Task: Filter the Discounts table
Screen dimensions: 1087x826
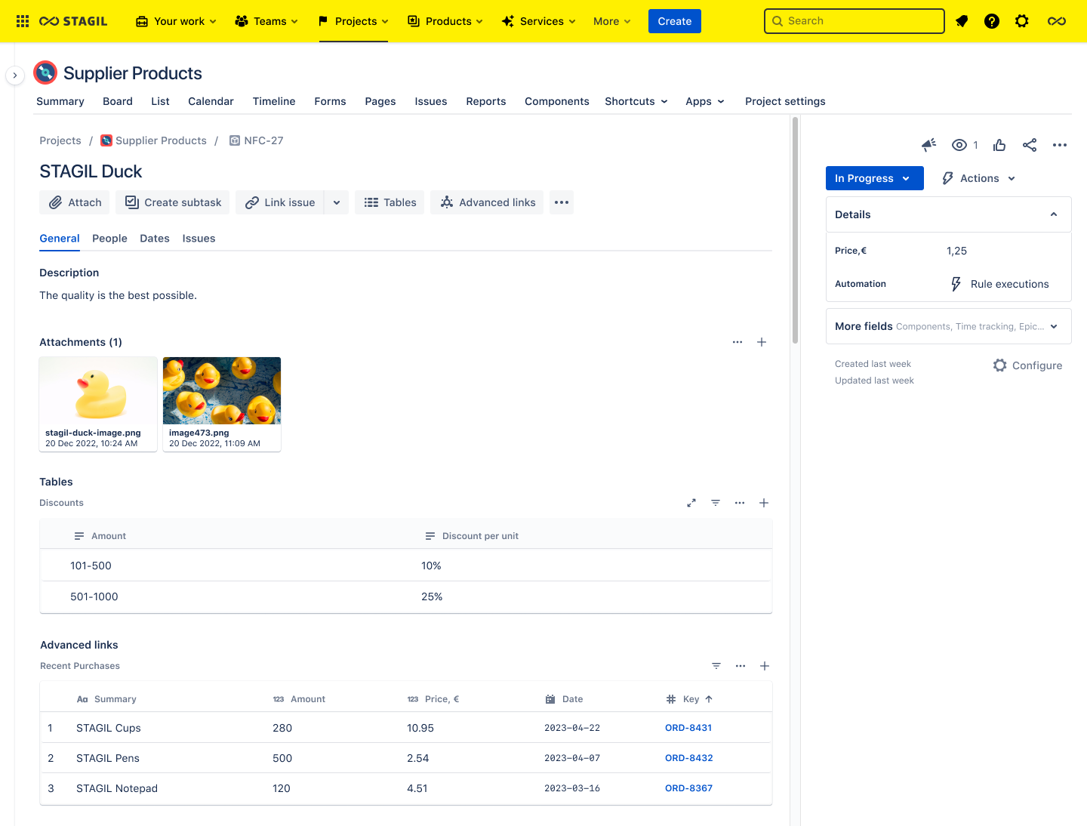Action: click(716, 503)
